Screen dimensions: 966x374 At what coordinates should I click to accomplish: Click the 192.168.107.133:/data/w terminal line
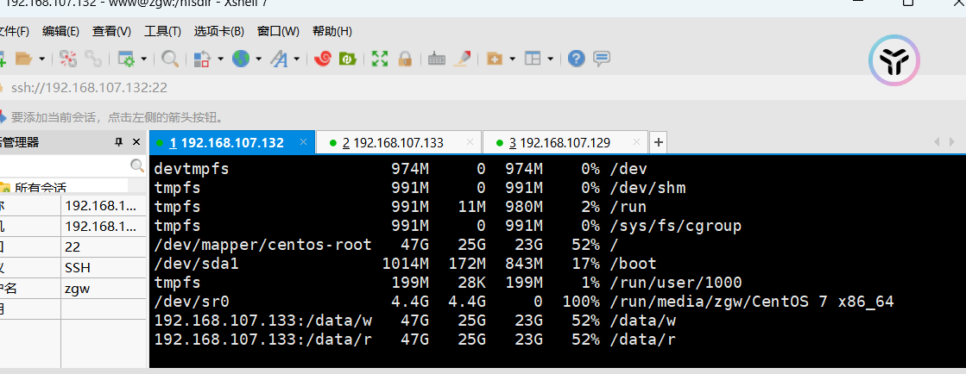point(417,321)
